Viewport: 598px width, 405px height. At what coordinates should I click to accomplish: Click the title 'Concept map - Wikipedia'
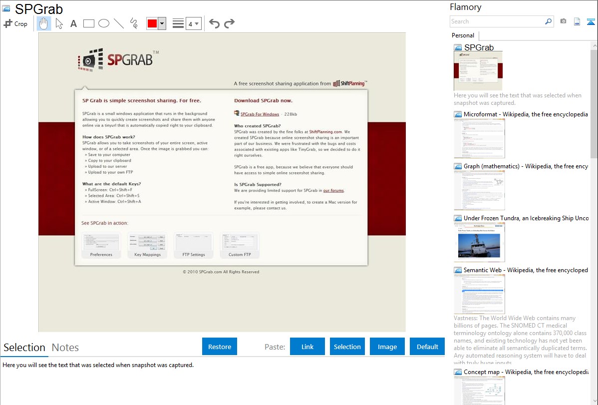coord(526,372)
